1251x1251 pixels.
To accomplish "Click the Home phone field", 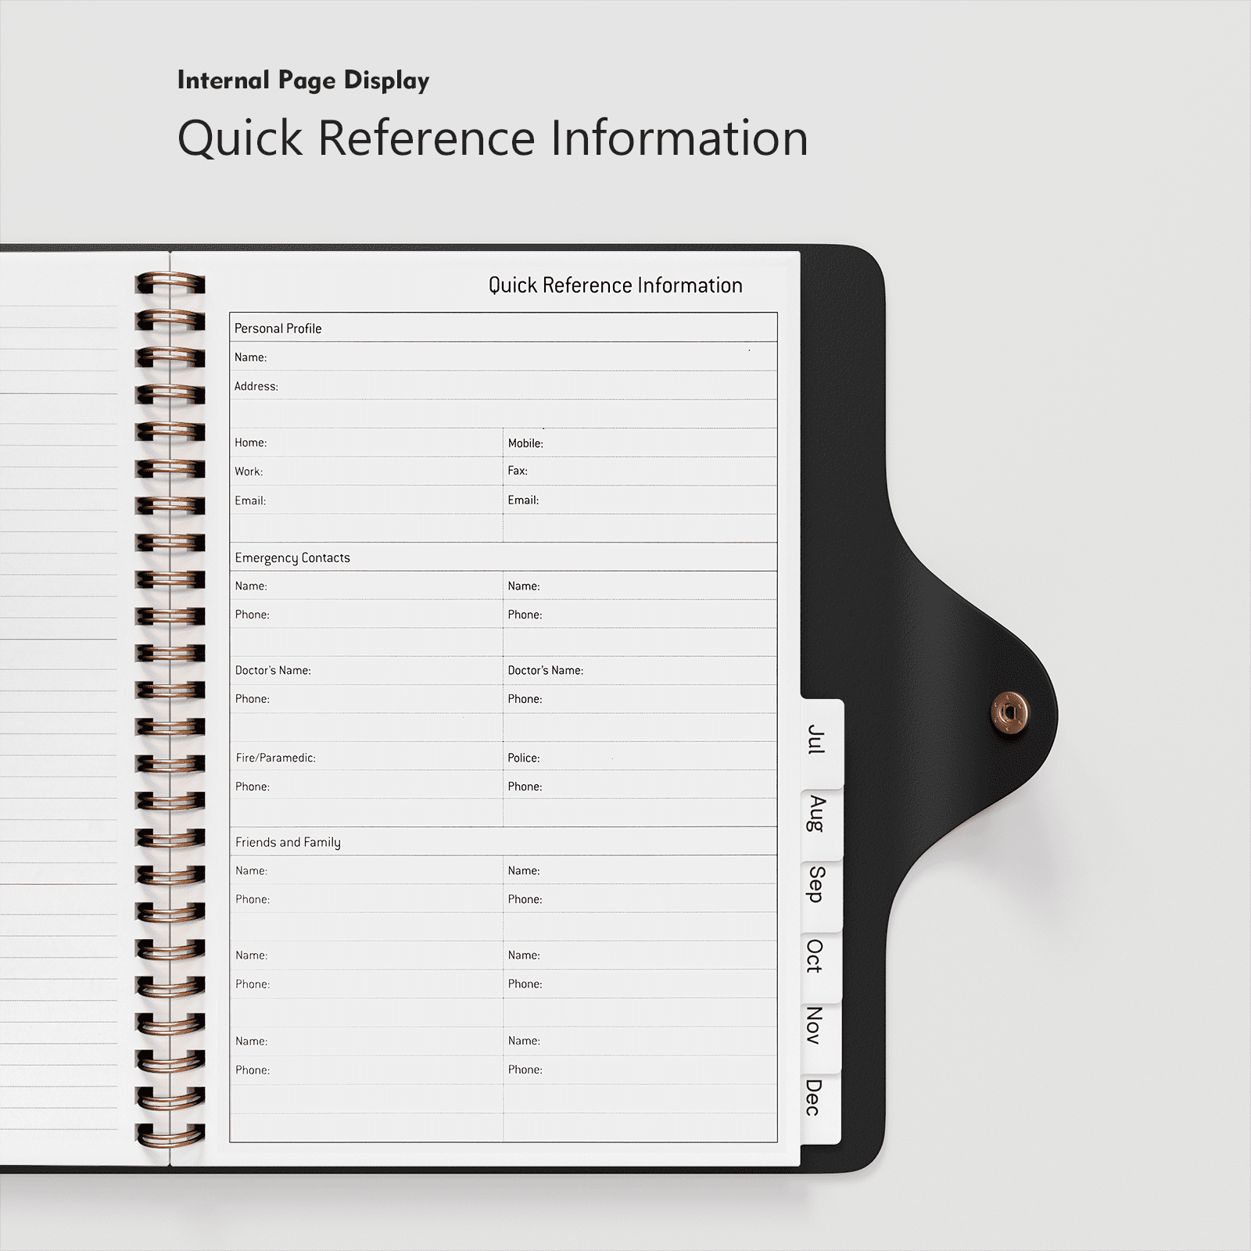I will [366, 443].
